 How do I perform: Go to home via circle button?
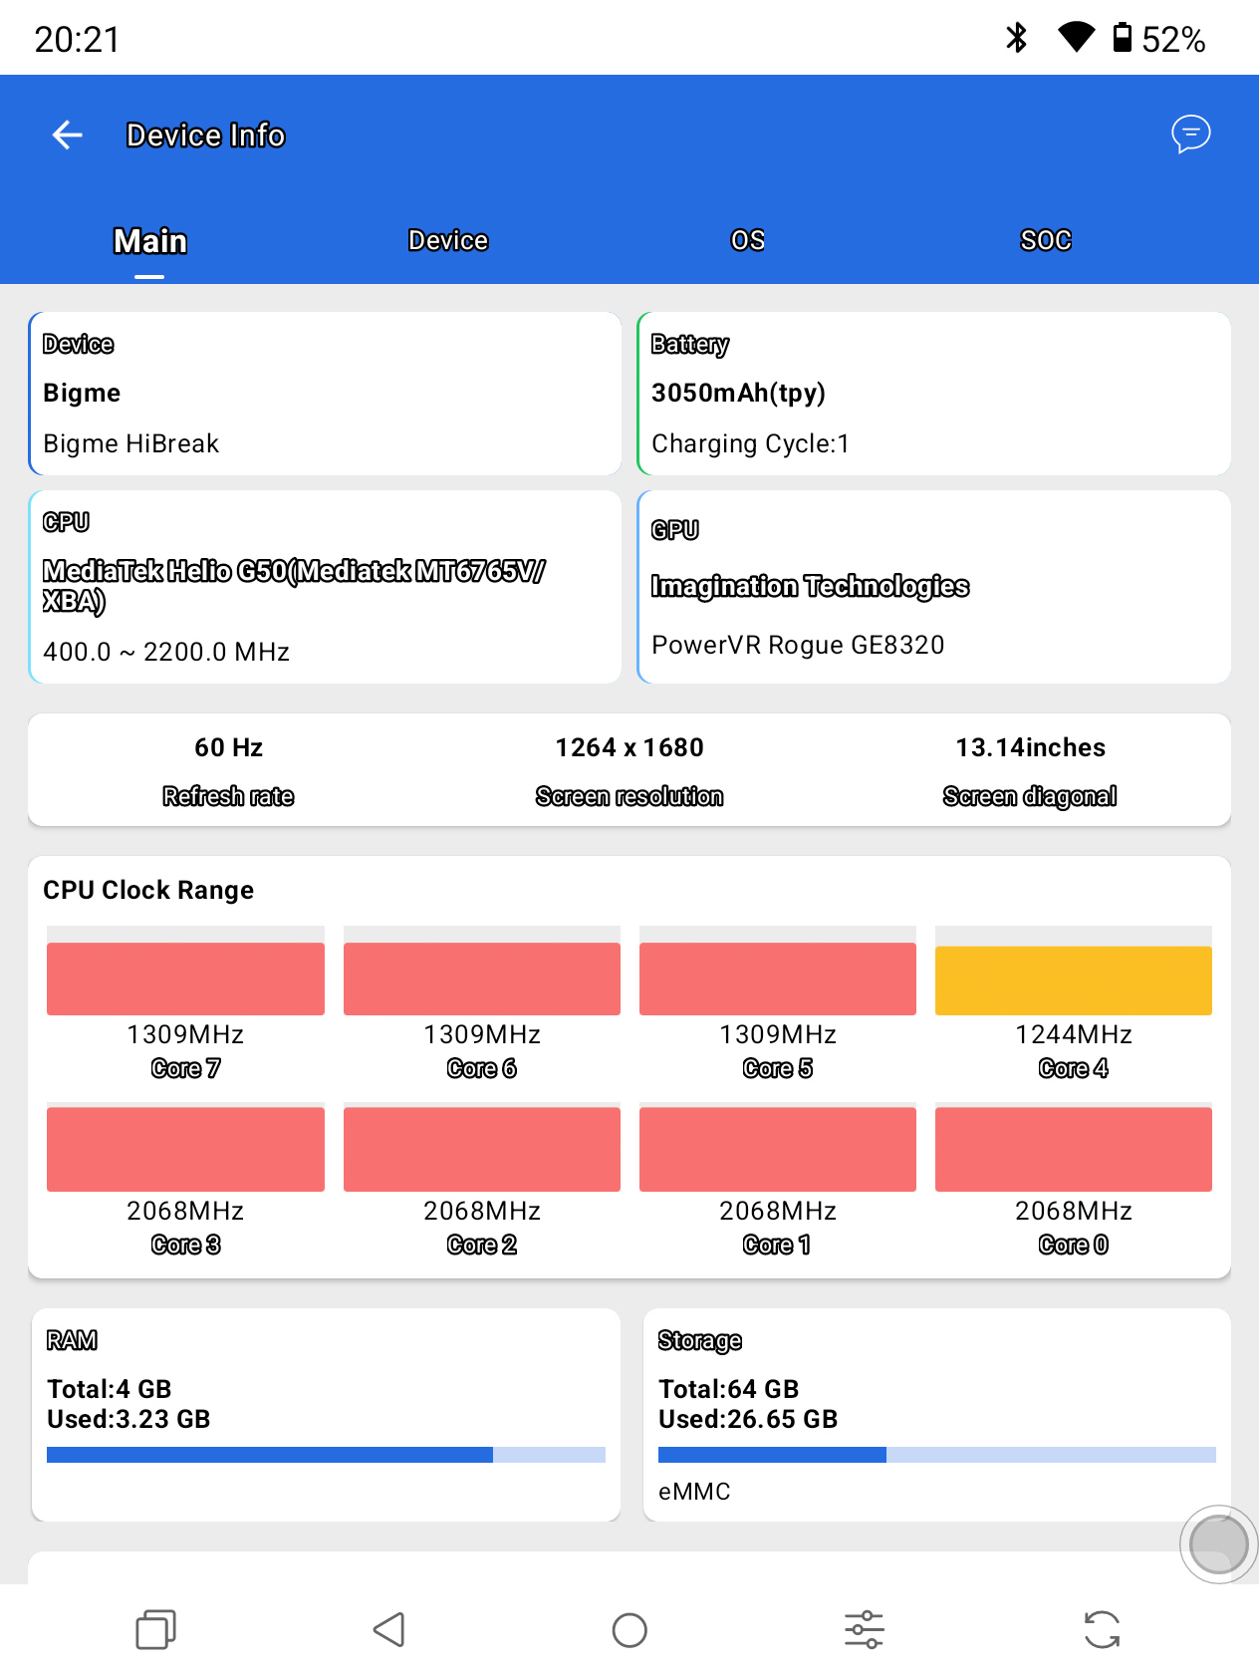629,1630
